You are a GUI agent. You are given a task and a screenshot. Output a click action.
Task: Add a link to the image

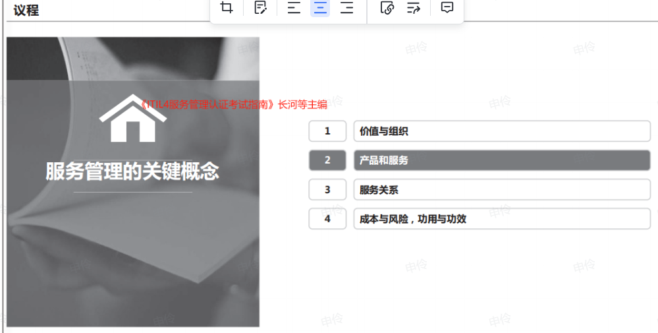point(387,7)
